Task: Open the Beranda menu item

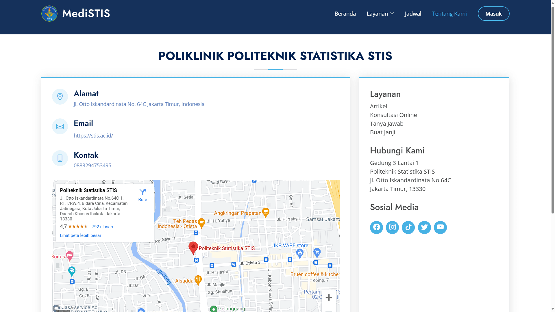Action: 345,14
